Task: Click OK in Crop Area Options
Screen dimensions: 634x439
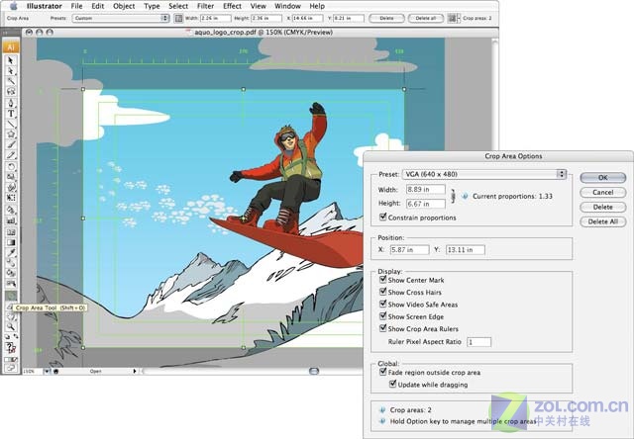Action: 603,178
